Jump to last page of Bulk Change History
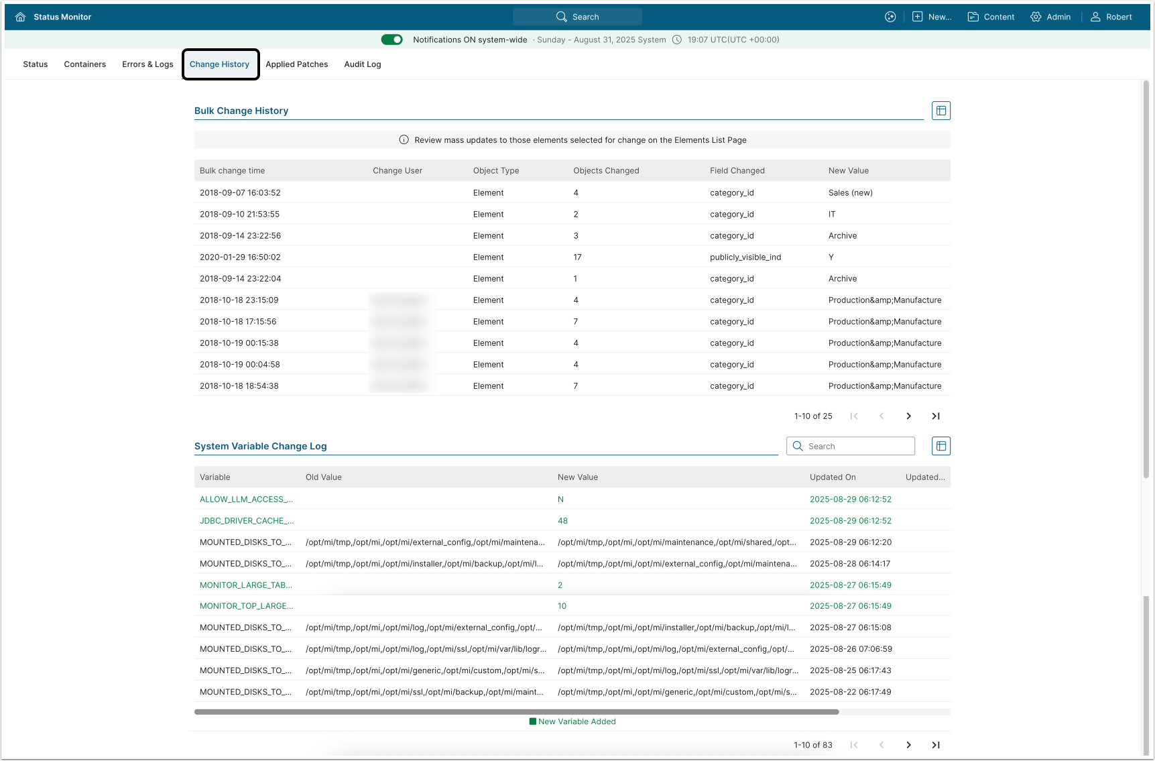 click(936, 416)
